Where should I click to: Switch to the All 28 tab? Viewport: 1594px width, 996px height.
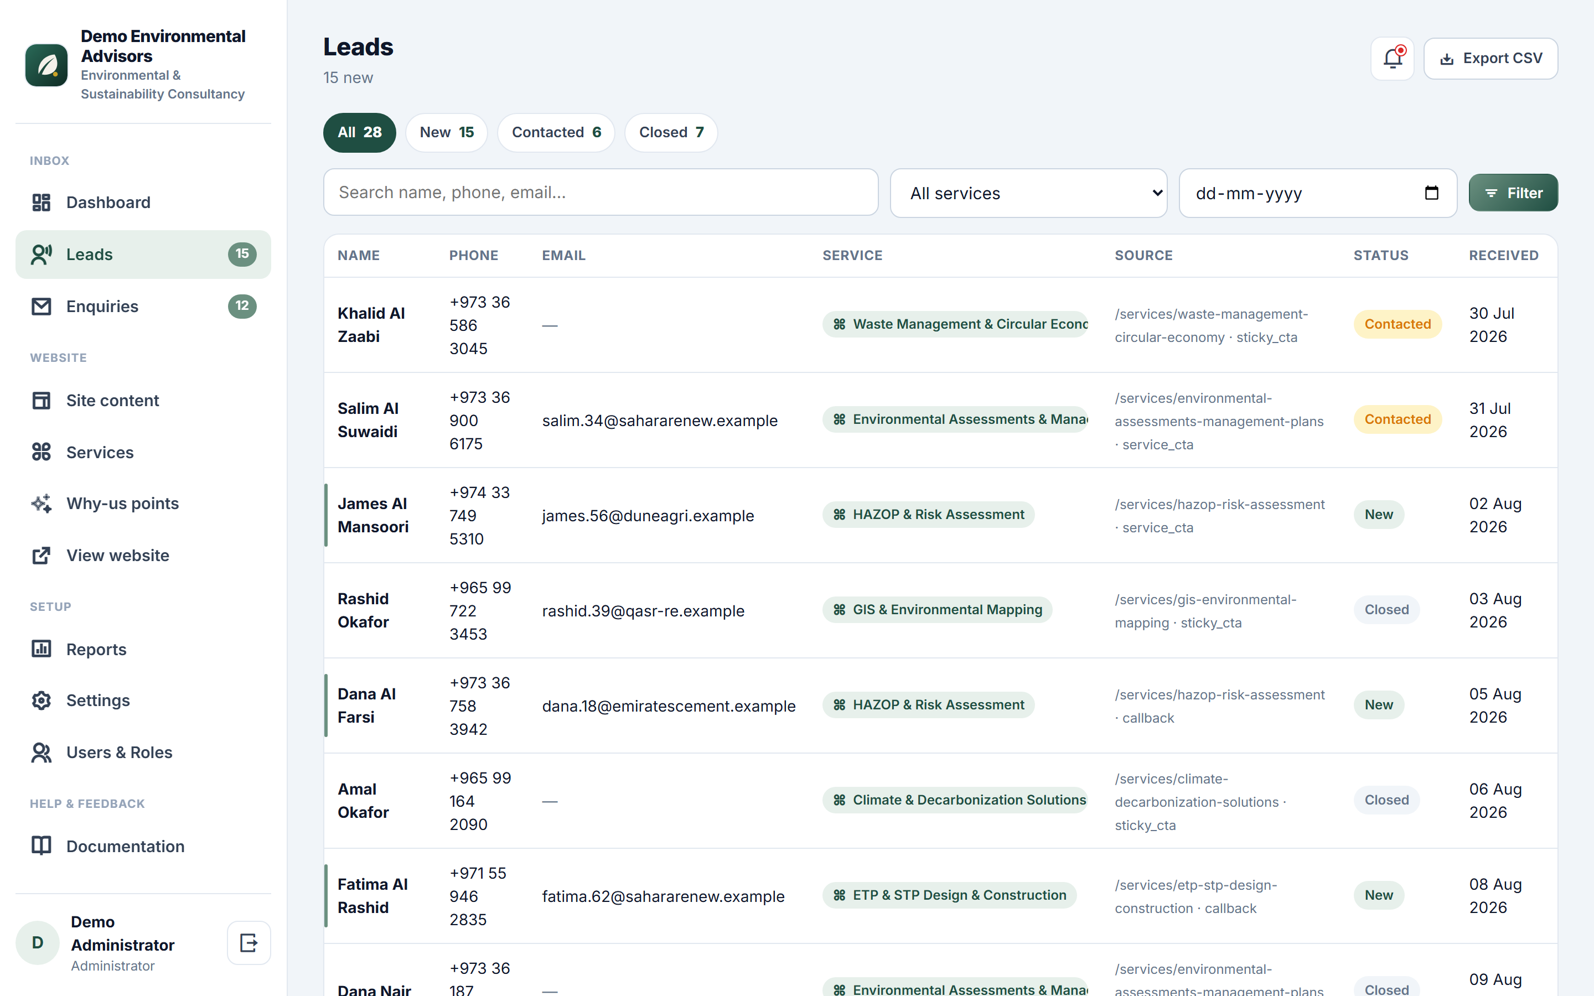pos(360,132)
